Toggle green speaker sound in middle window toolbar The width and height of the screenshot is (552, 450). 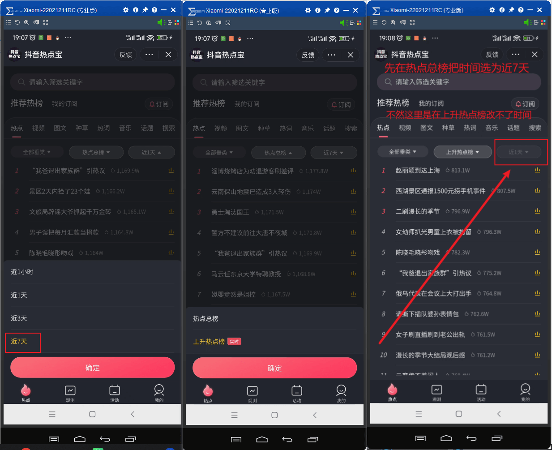(343, 23)
